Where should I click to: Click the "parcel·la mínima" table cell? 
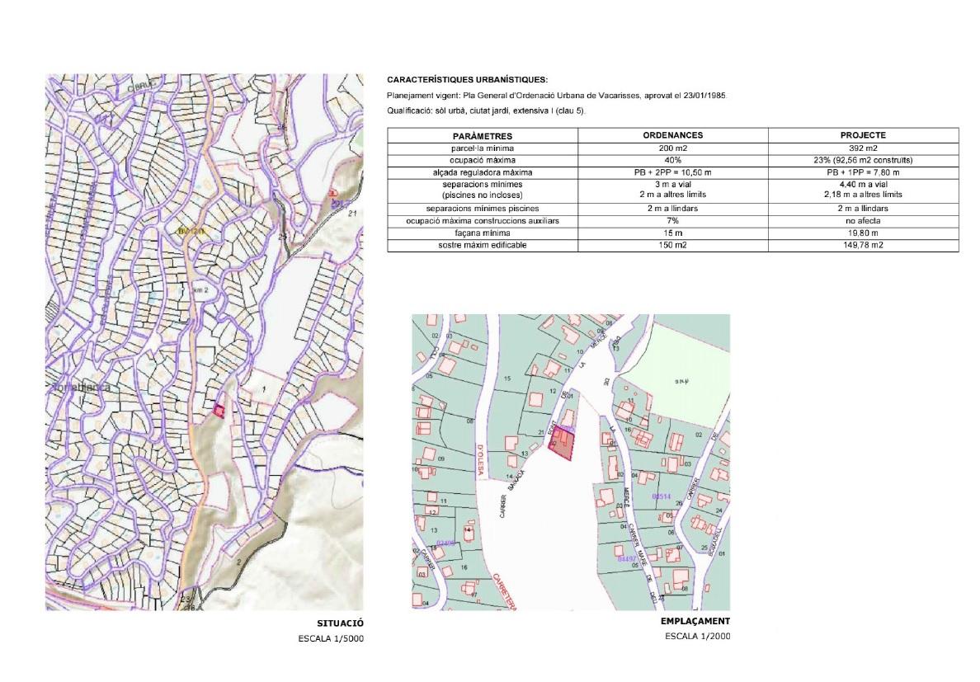coord(483,147)
